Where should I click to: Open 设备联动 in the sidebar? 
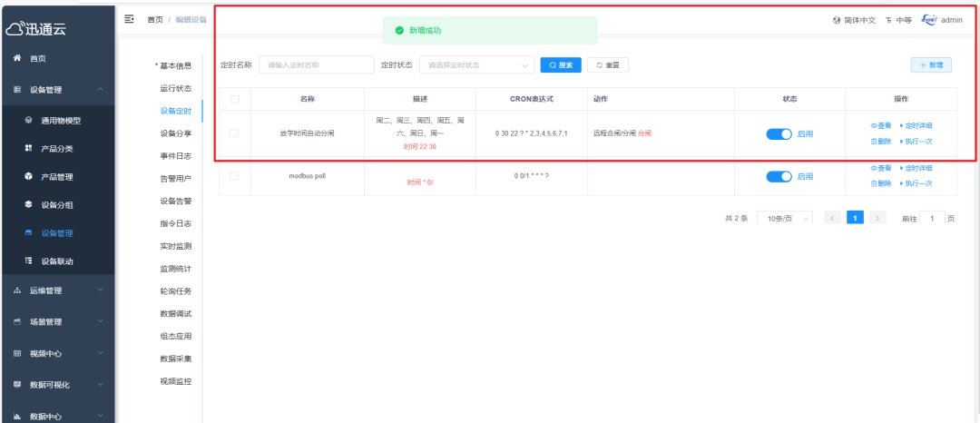[57, 261]
